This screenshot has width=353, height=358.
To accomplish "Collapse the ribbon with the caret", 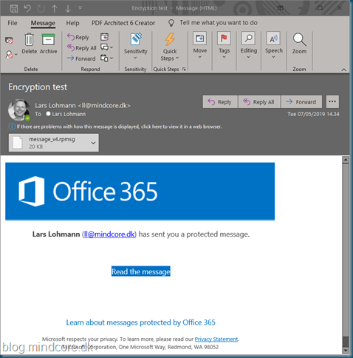I will pos(344,70).
